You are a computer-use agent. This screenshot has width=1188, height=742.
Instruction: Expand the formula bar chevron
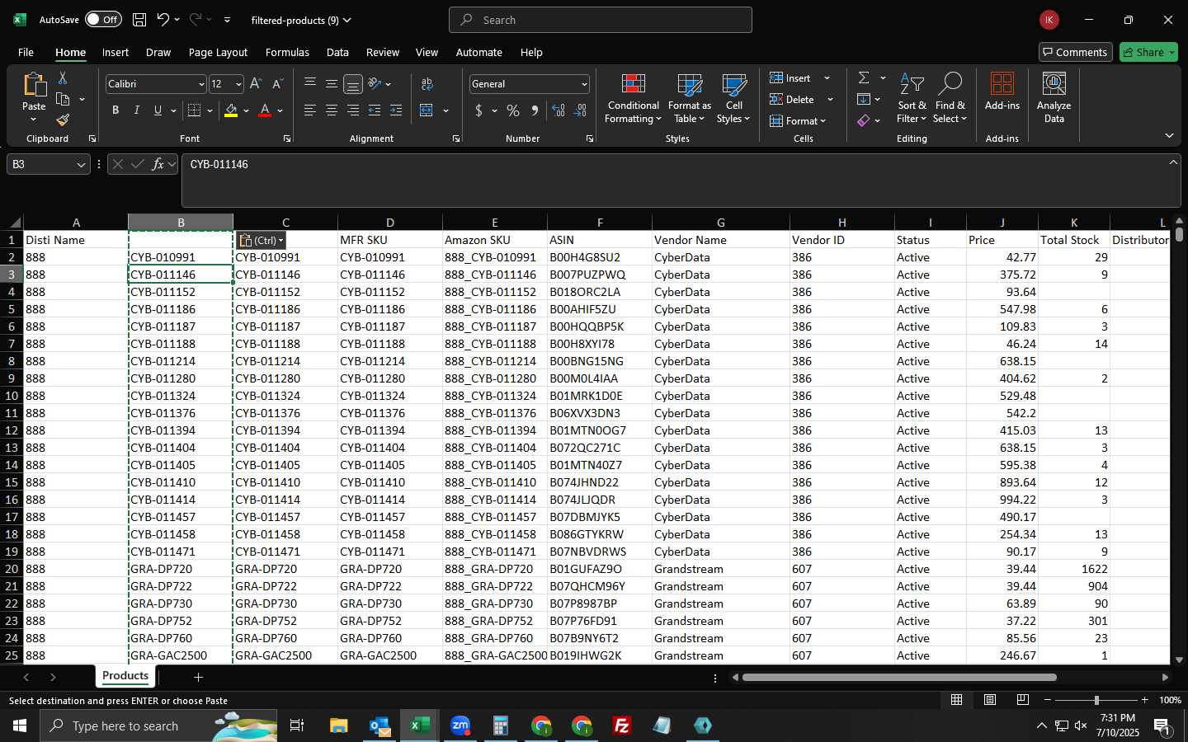click(1173, 162)
